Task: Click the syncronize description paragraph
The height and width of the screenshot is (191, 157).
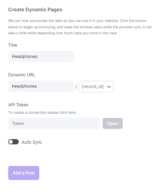Action: point(80,27)
